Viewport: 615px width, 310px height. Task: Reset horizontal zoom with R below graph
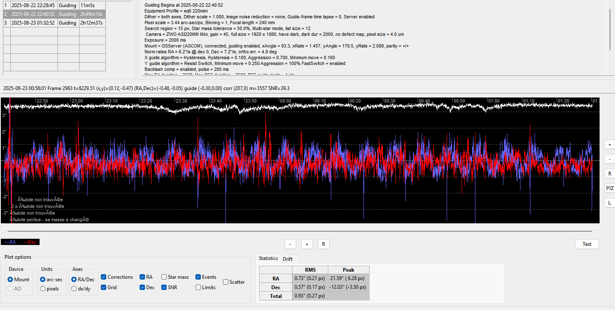click(323, 244)
